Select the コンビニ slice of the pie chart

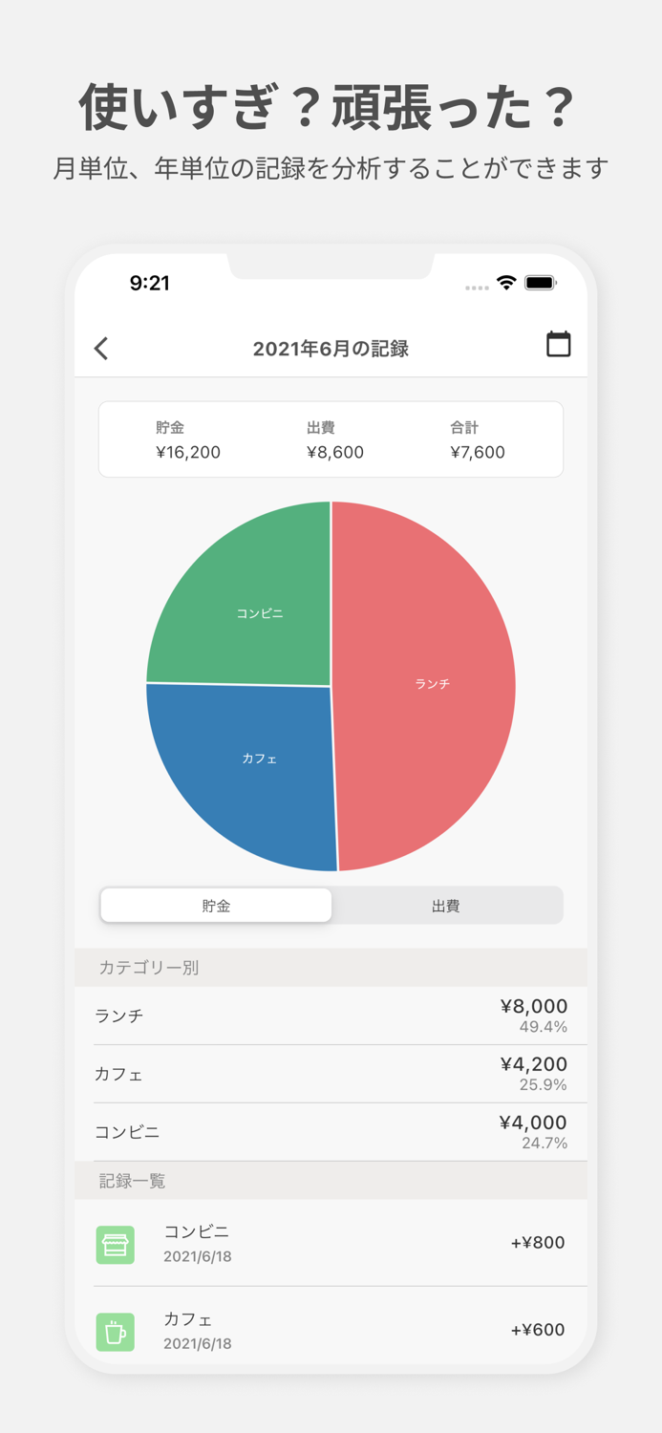(260, 612)
